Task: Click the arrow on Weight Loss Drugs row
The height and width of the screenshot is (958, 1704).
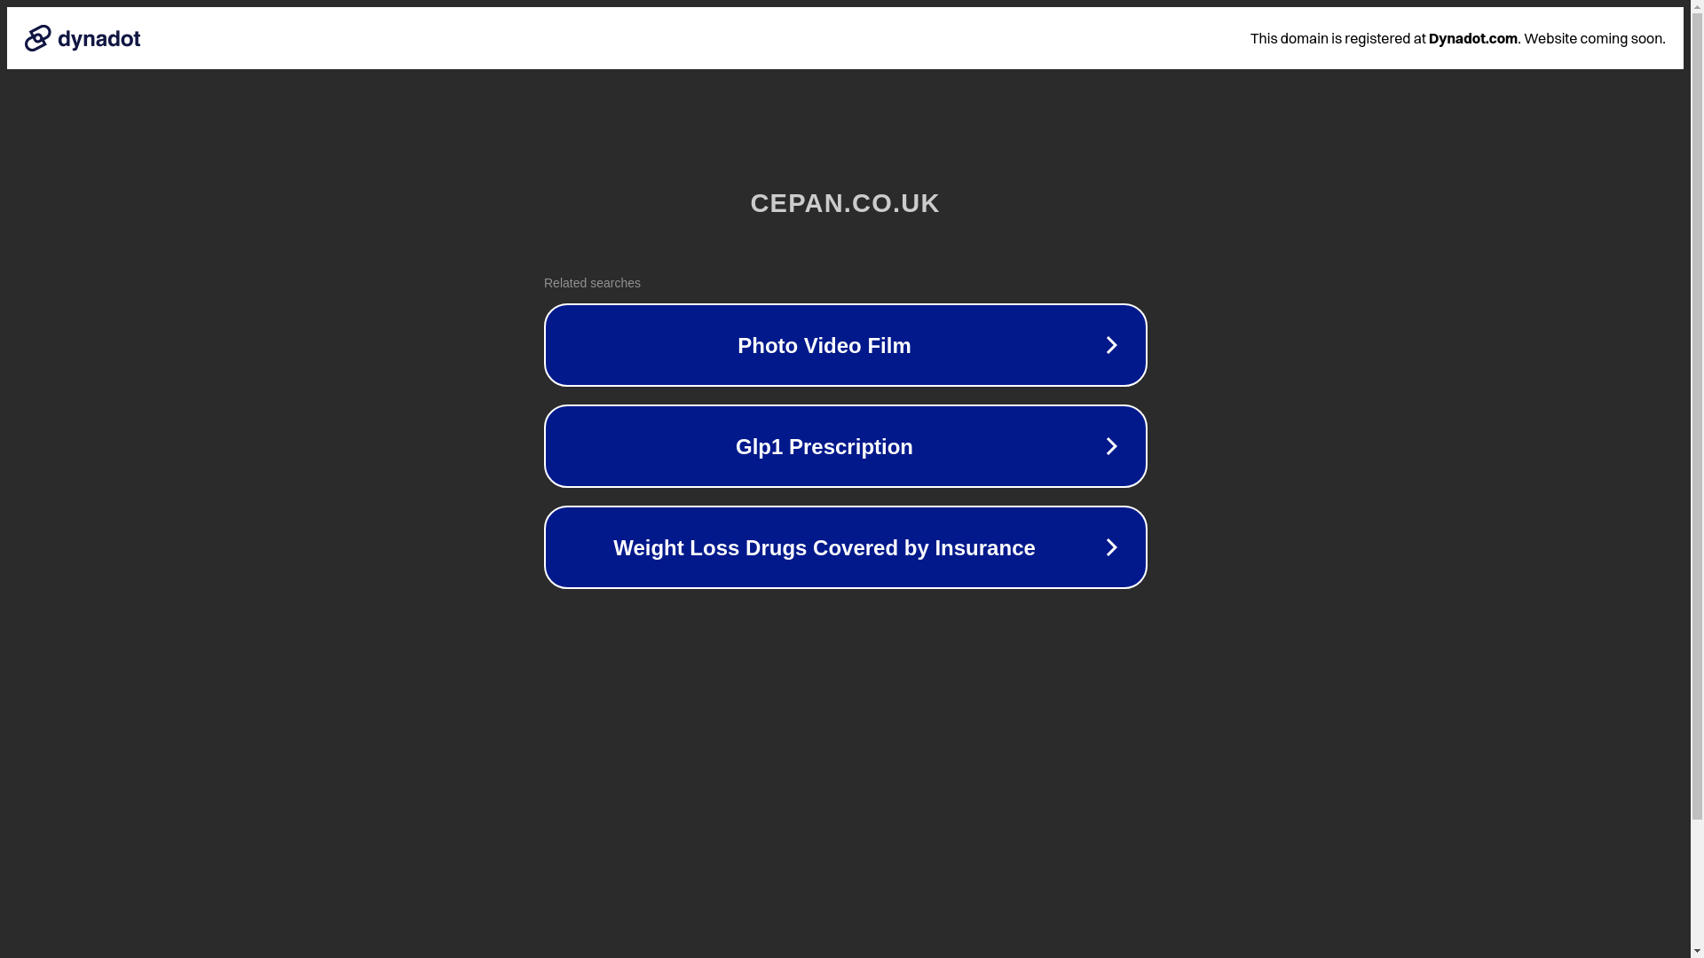Action: 1111,547
